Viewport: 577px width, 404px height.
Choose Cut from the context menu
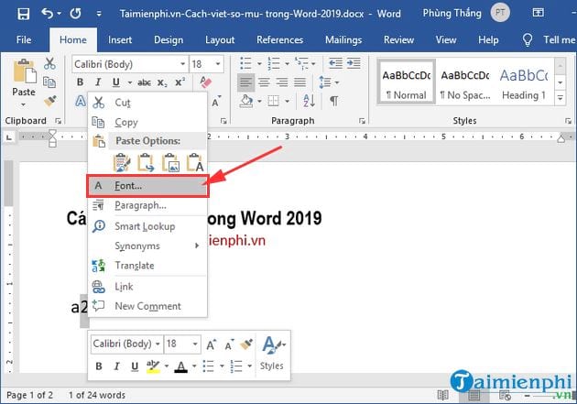pyautogui.click(x=148, y=103)
